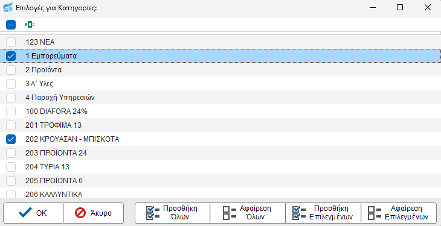Tick the 204 ΤΥΡΙΑ 13 checkbox

coord(11,167)
